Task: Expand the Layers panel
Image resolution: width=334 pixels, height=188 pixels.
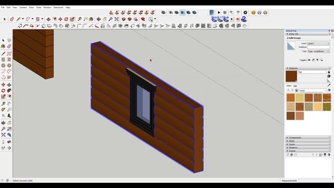Action: pyautogui.click(x=287, y=144)
